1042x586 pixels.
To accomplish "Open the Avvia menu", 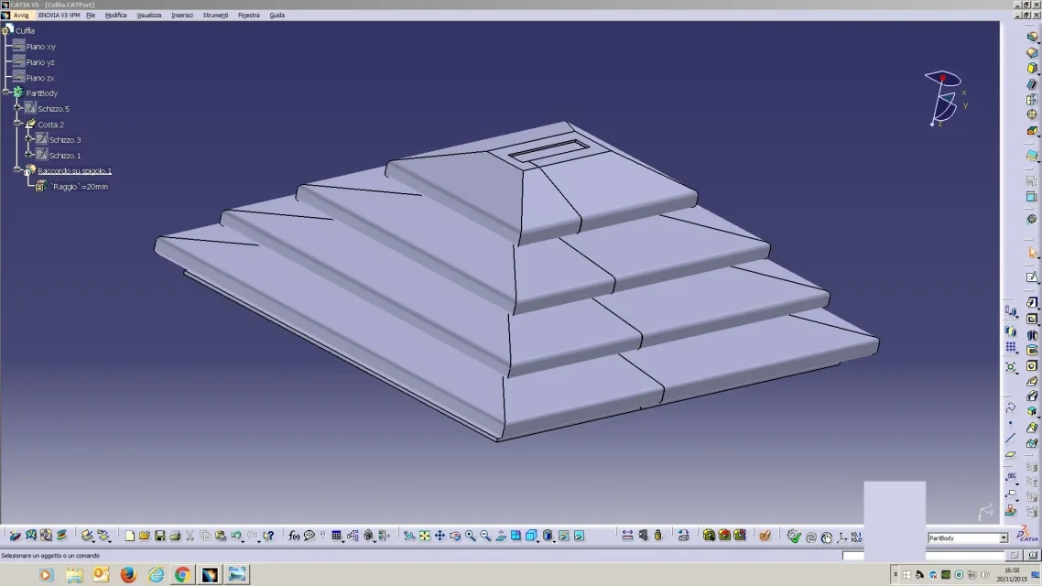I will (20, 16).
